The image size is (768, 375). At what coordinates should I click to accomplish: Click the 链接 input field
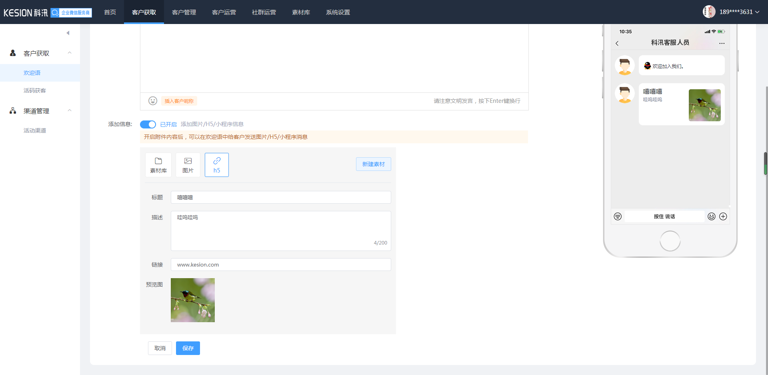[x=281, y=265]
